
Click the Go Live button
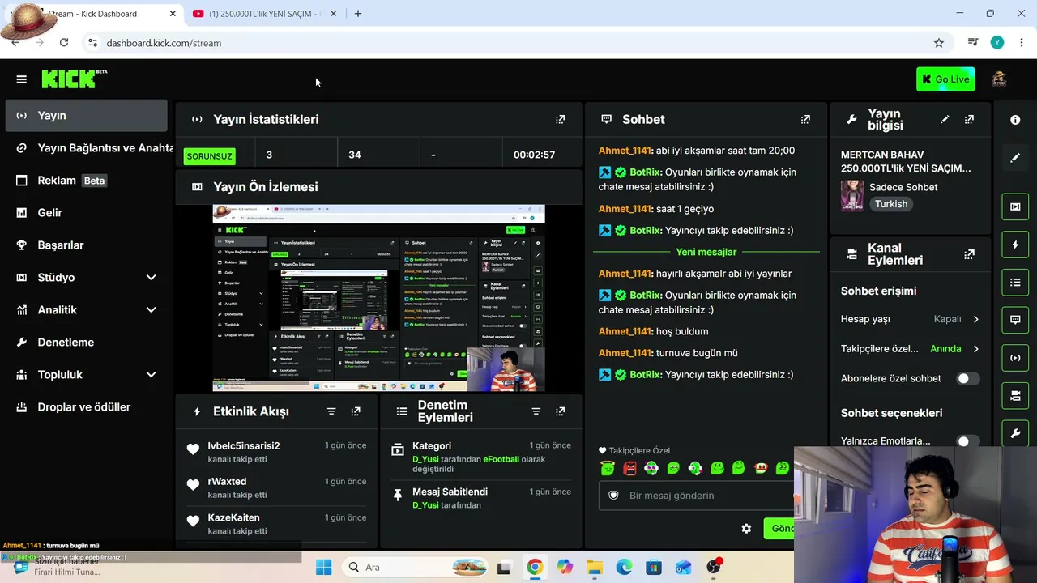click(x=945, y=79)
